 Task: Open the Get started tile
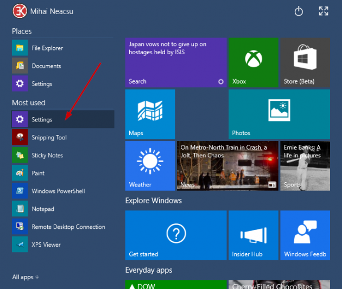click(x=176, y=235)
